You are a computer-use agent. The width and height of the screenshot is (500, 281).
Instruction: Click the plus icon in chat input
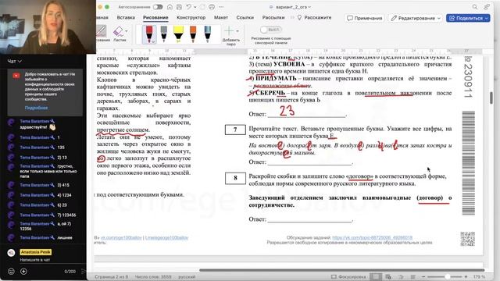point(23,272)
